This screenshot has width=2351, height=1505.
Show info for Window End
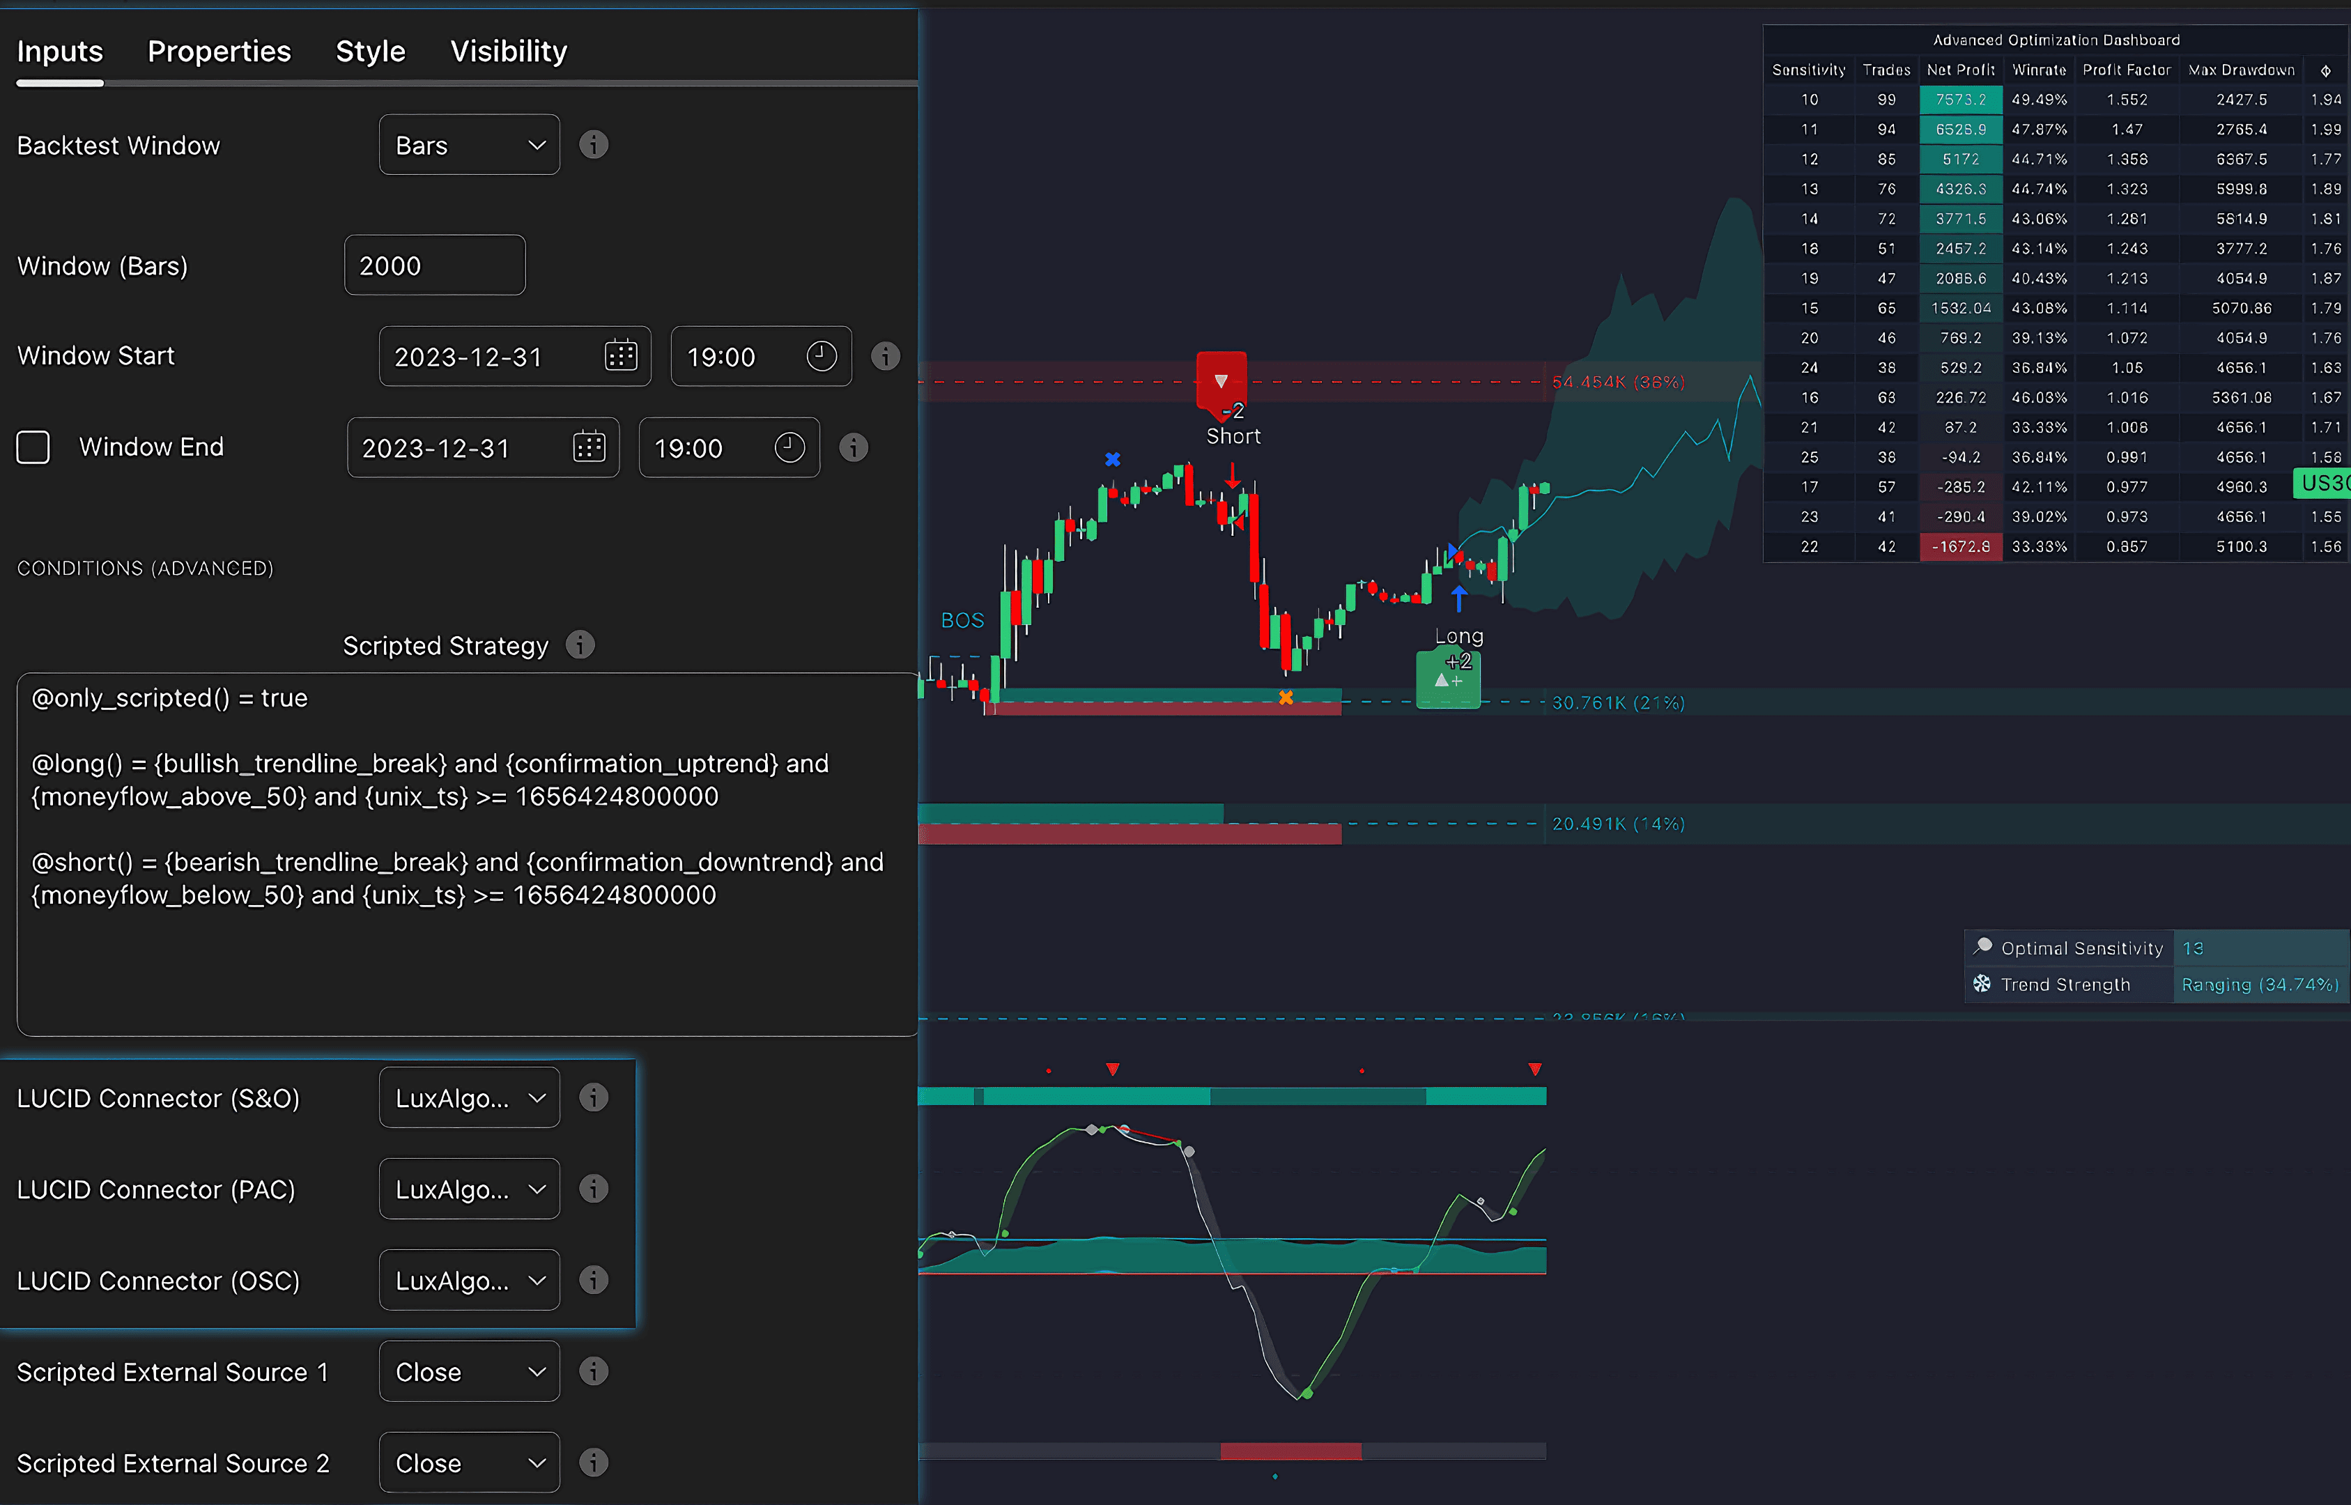coord(853,447)
